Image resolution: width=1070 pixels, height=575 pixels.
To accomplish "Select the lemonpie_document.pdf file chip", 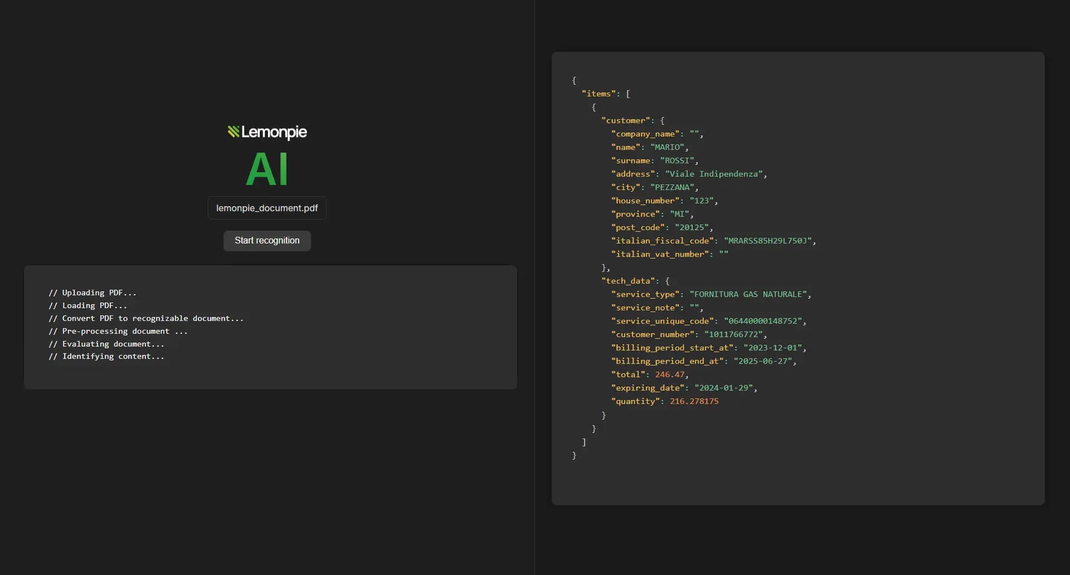I will click(266, 208).
